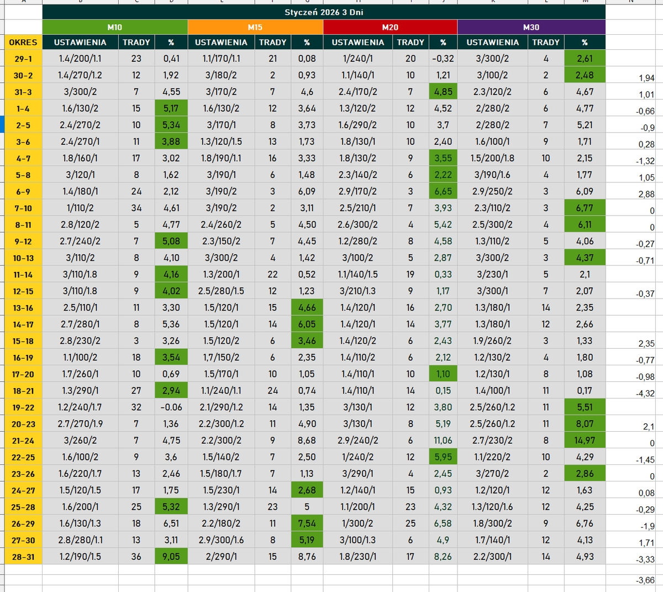Click the -0.06 cell in row 19-22
Image resolution: width=663 pixels, height=592 pixels.
click(x=171, y=407)
